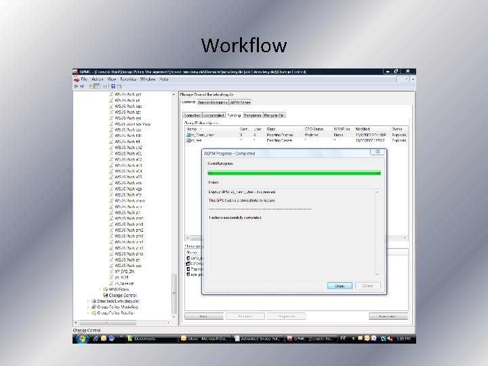This screenshot has width=488, height=366.
Task: Select XP_SP2_ZN tree item
Action: click(x=125, y=271)
